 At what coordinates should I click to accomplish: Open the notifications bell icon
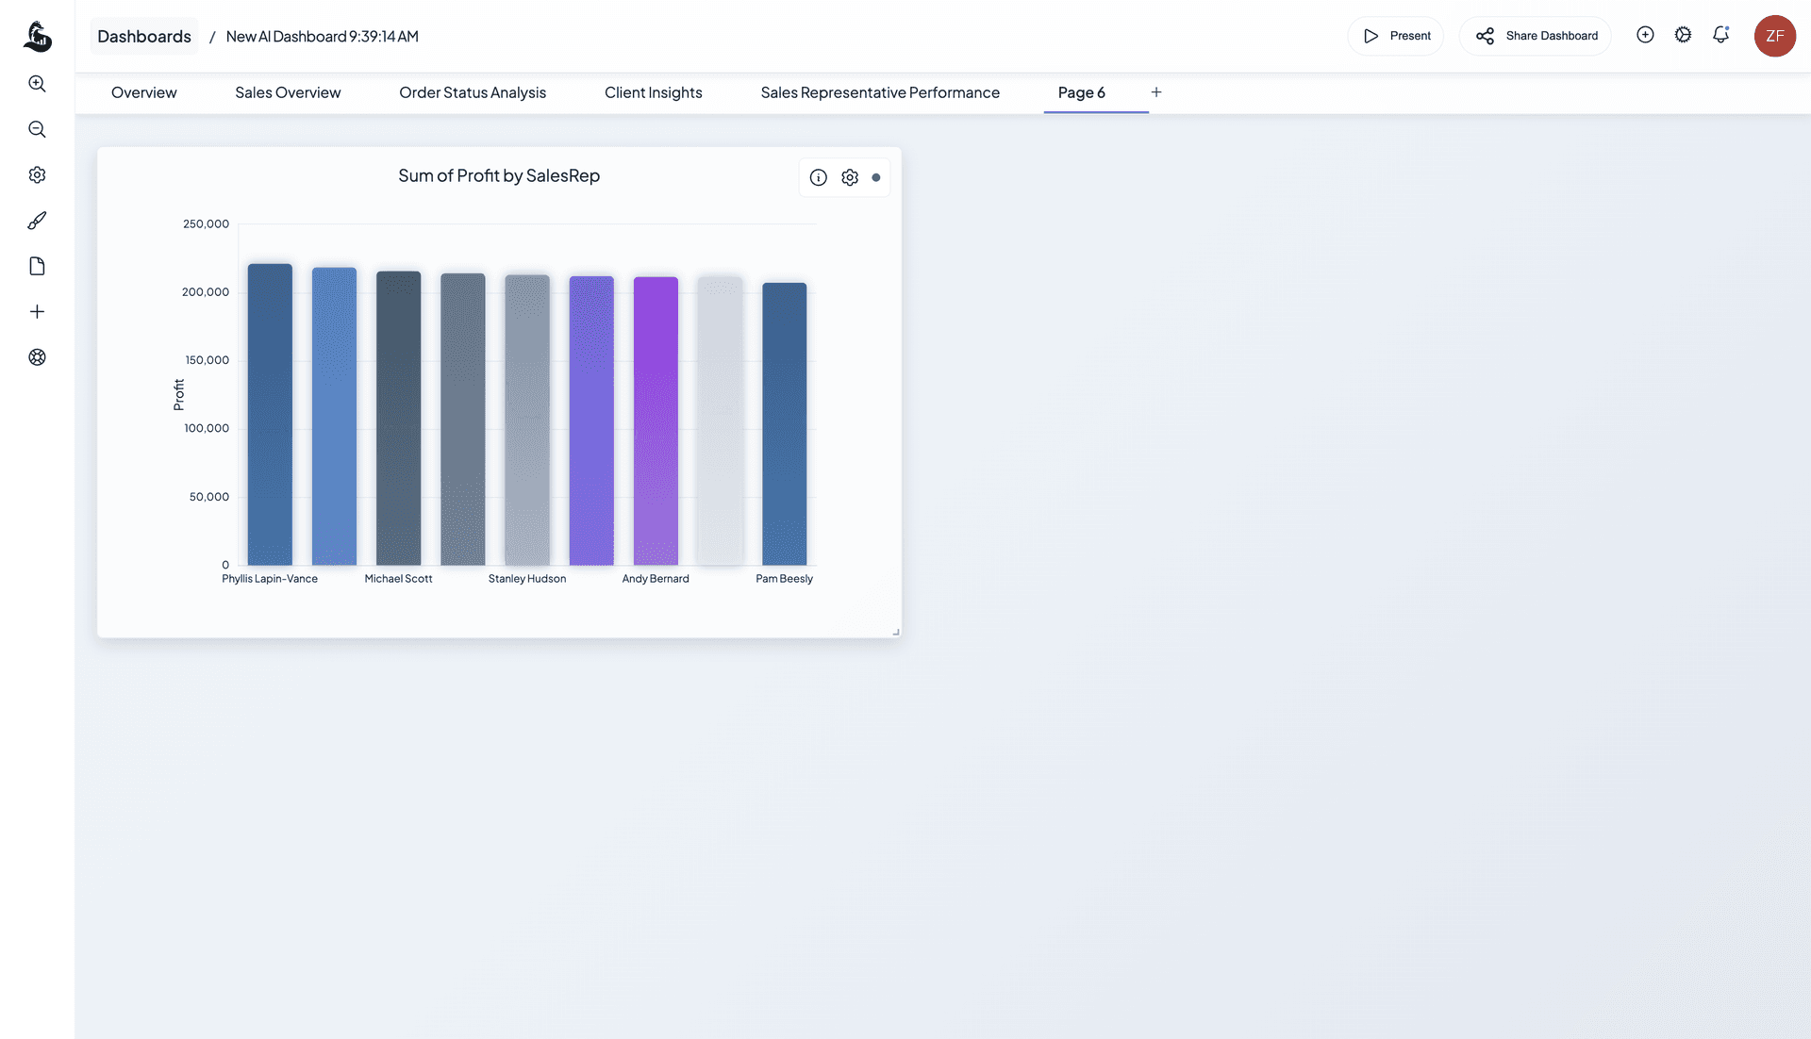point(1721,35)
